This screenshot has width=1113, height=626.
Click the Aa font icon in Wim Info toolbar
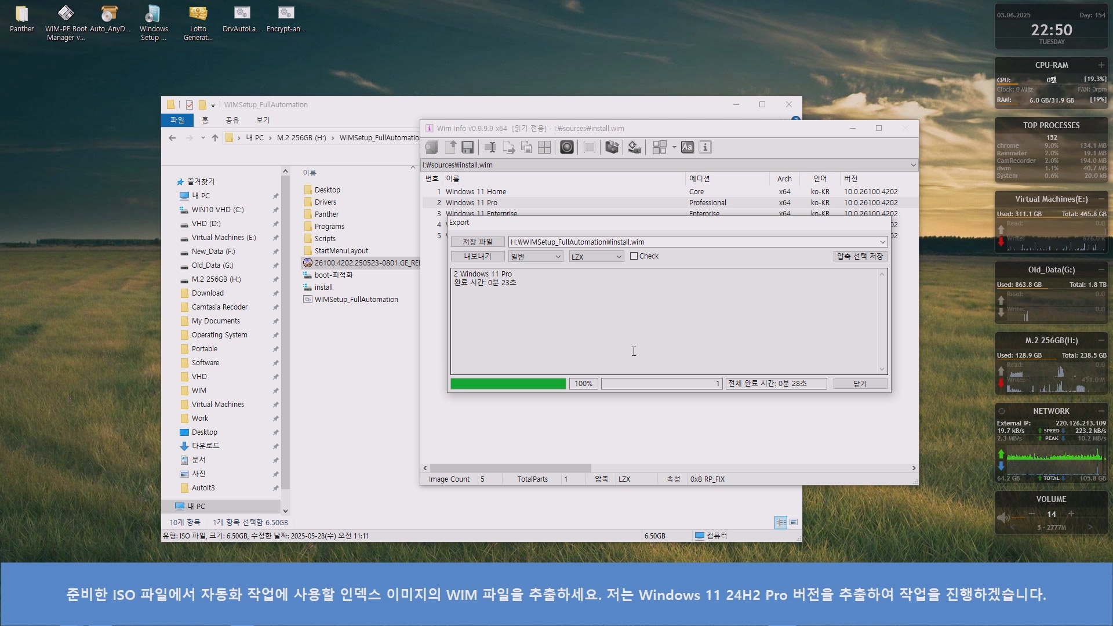687,147
